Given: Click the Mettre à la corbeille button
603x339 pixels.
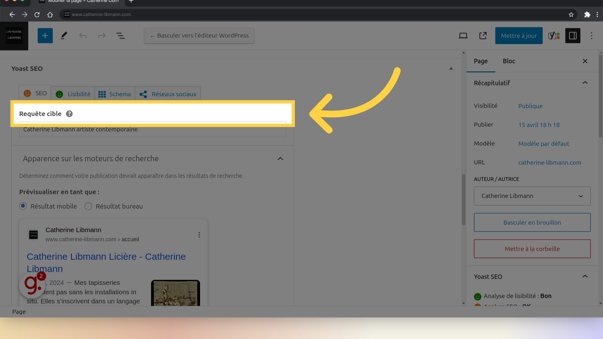Looking at the screenshot, I should click(532, 249).
